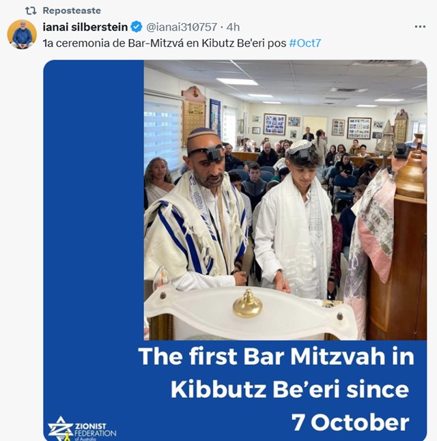Click the blue verified badge
The image size is (437, 441).
point(137,27)
